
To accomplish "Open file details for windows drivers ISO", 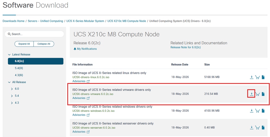I will pos(263,111).
